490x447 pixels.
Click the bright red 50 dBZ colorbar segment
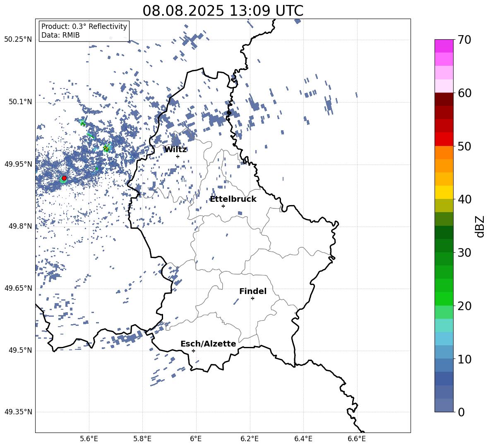444,139
